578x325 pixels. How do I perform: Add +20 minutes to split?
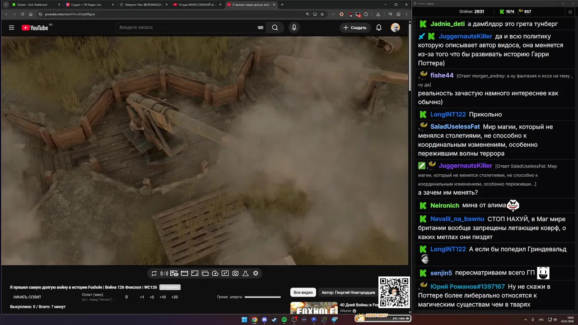pyautogui.click(x=175, y=297)
